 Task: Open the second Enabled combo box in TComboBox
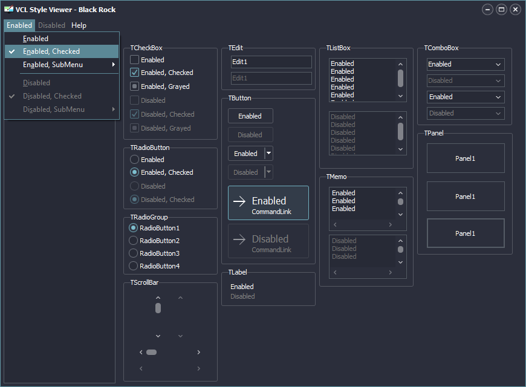[x=466, y=97]
